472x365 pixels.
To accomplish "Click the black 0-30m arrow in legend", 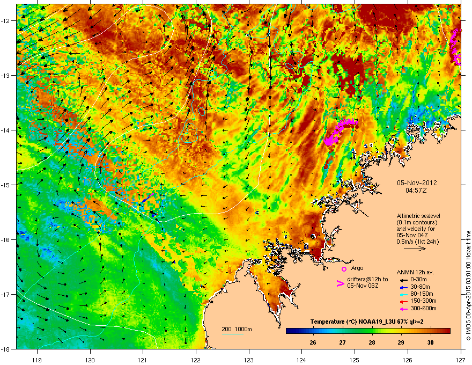I will 403,280.
